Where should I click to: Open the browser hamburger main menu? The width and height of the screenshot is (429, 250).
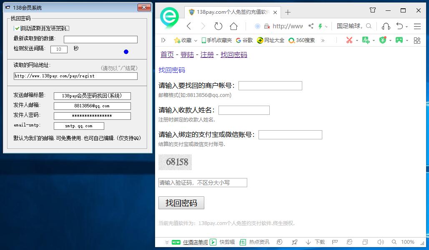(x=417, y=26)
